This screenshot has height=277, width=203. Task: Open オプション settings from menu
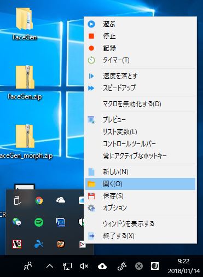pos(140,208)
